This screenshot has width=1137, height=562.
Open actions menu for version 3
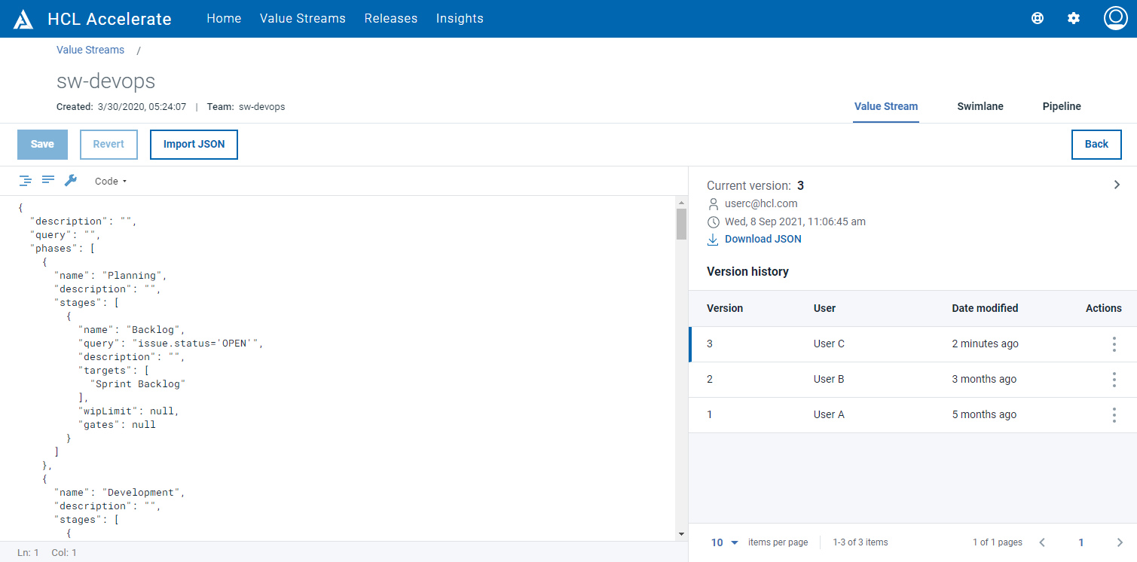[1114, 344]
